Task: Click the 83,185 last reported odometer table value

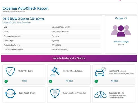Action: coord(60,50)
